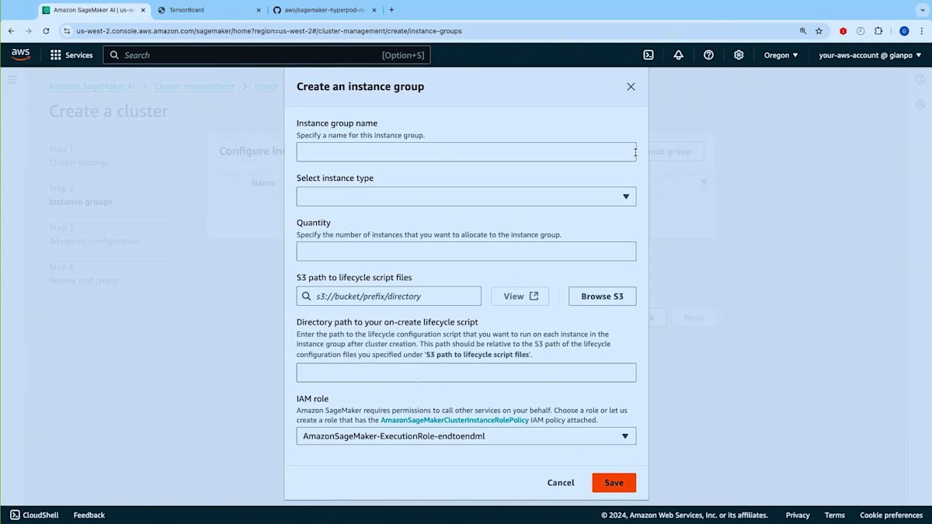Click the Browse S3 button
Viewport: 932px width, 524px height.
(x=602, y=296)
